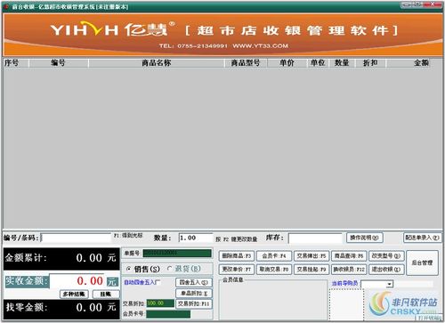Screen dimensions: 445x323
Task: Click the 多种结账 button
Action: pos(74,294)
